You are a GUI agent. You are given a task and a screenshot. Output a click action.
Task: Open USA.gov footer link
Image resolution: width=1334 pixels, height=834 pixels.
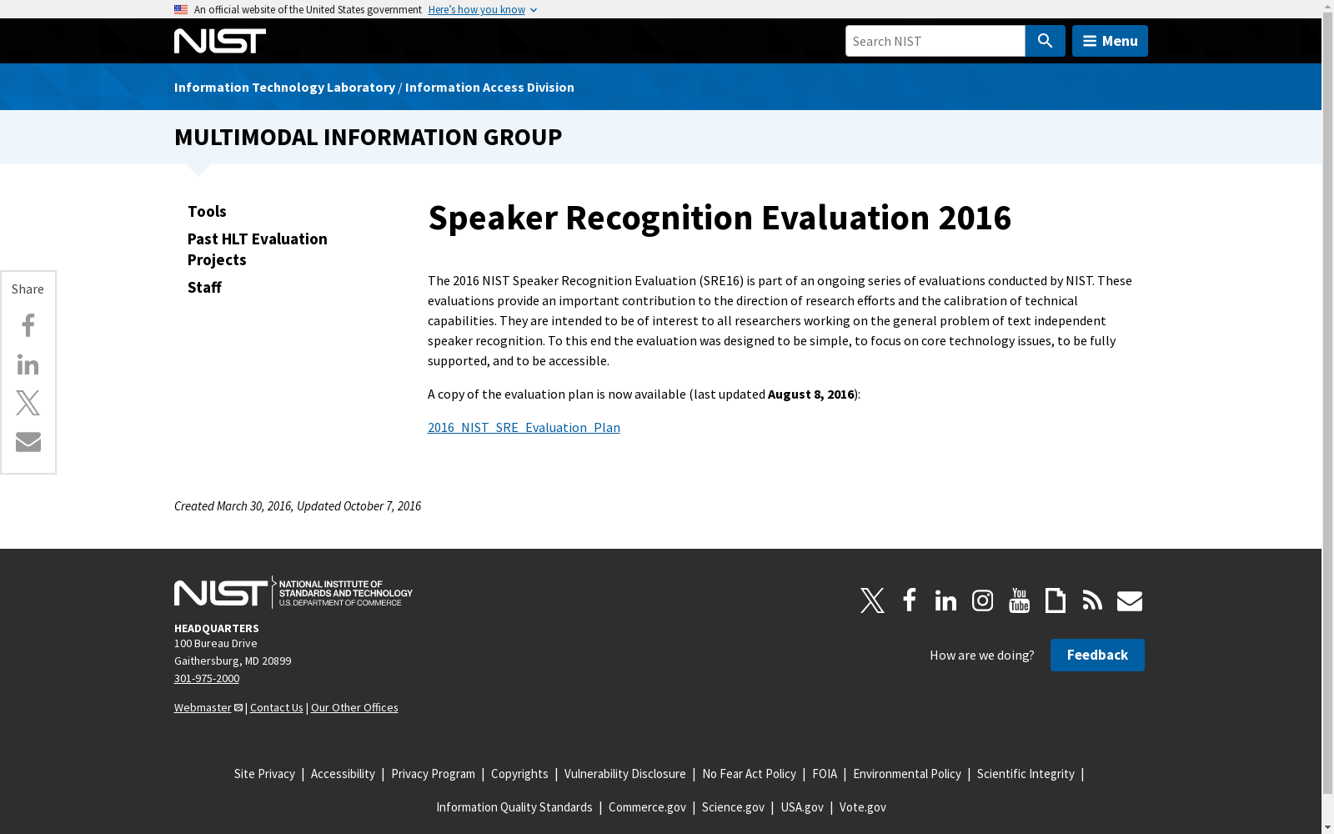[802, 807]
